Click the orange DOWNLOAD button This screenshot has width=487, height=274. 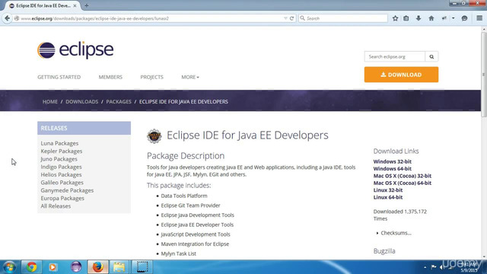click(401, 75)
